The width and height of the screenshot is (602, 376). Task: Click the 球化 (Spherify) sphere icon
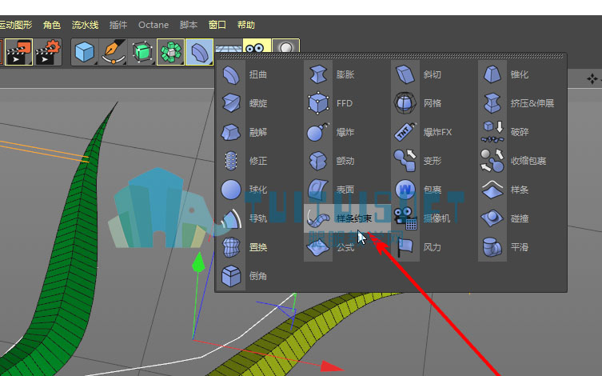tap(231, 190)
